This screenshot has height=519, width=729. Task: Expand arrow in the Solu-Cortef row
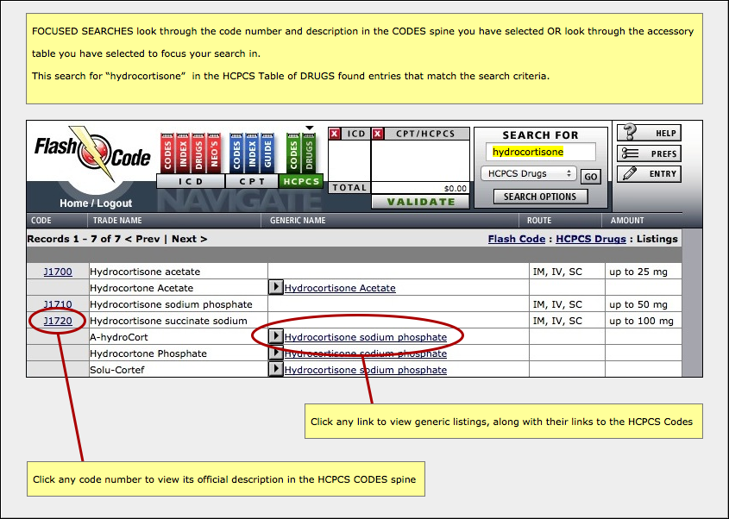pyautogui.click(x=276, y=369)
